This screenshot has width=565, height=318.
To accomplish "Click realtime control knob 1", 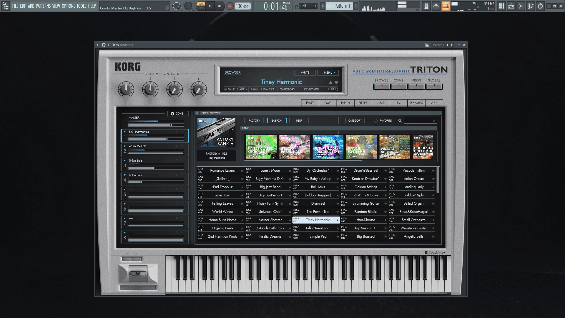I will point(126,89).
